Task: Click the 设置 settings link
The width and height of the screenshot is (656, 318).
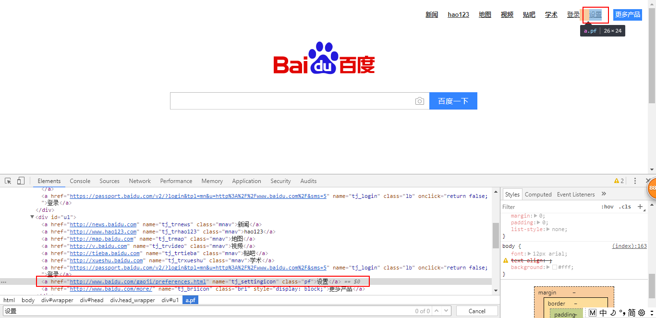Action: (x=595, y=15)
